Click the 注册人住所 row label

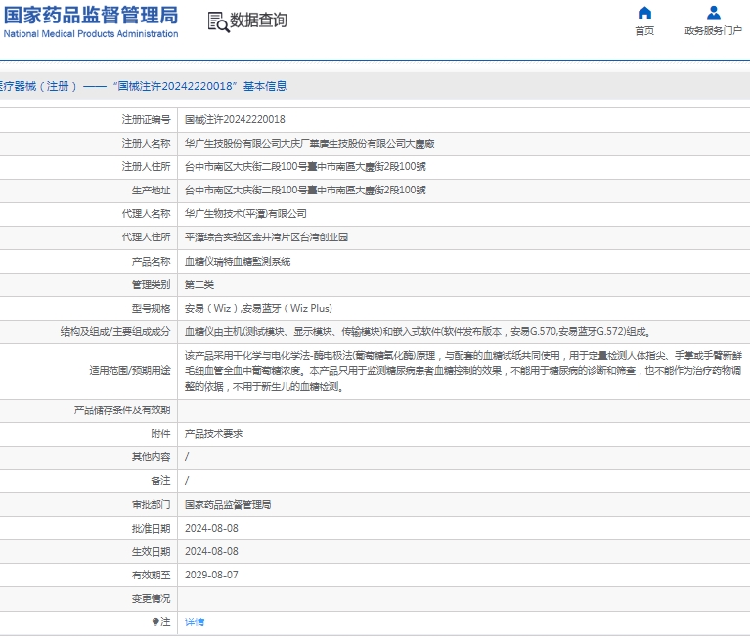[146, 166]
